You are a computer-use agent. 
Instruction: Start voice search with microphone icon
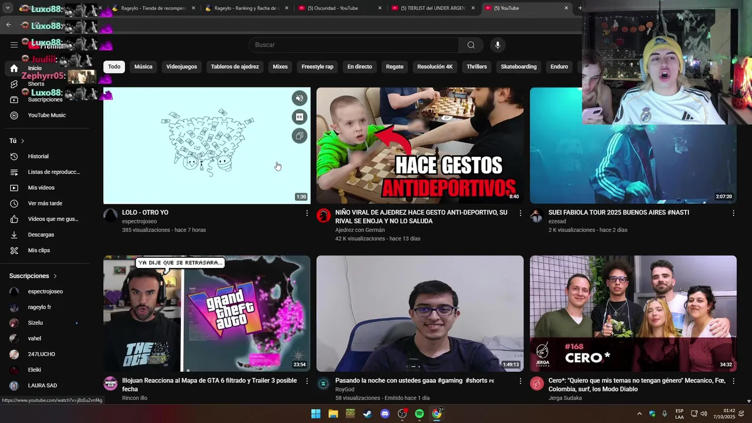498,45
